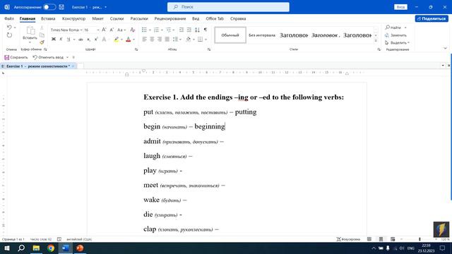Image resolution: width=452 pixels, height=254 pixels.
Task: Switch to Read Mode view icon
Action: (x=369, y=239)
